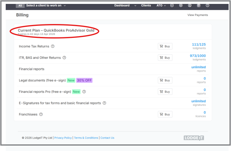Buy more Income Tax Returns lodgments
The width and height of the screenshot is (231, 151).
coord(165,46)
